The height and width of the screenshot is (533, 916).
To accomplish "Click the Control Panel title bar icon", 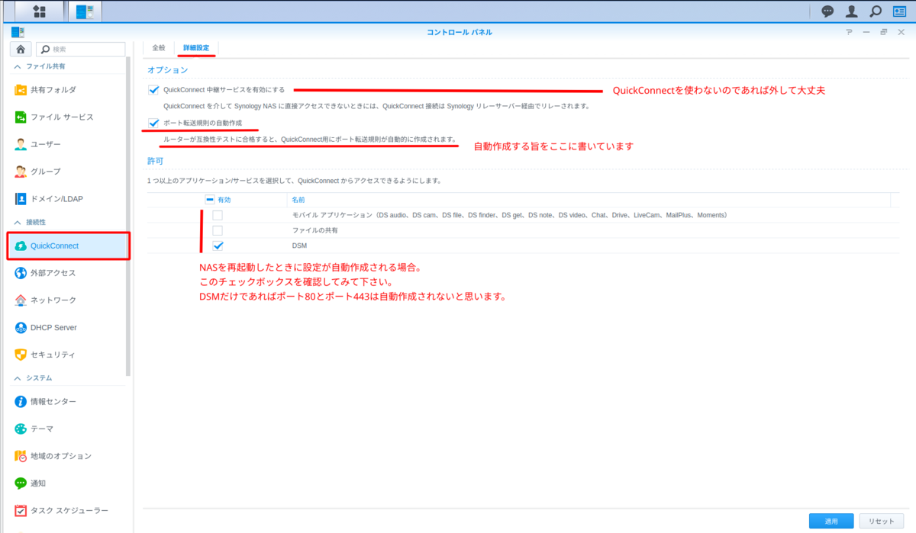I will (17, 32).
